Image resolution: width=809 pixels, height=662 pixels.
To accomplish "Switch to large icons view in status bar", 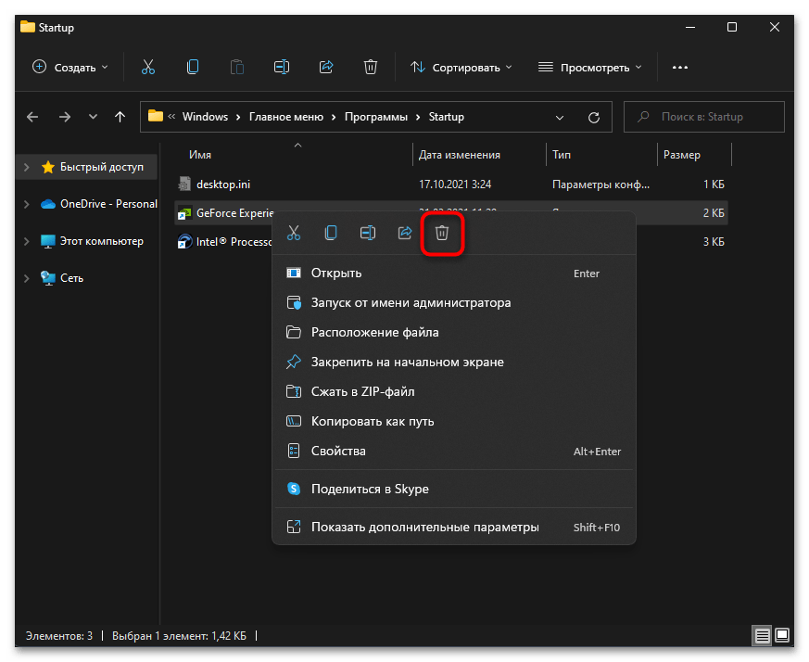I will click(x=782, y=634).
